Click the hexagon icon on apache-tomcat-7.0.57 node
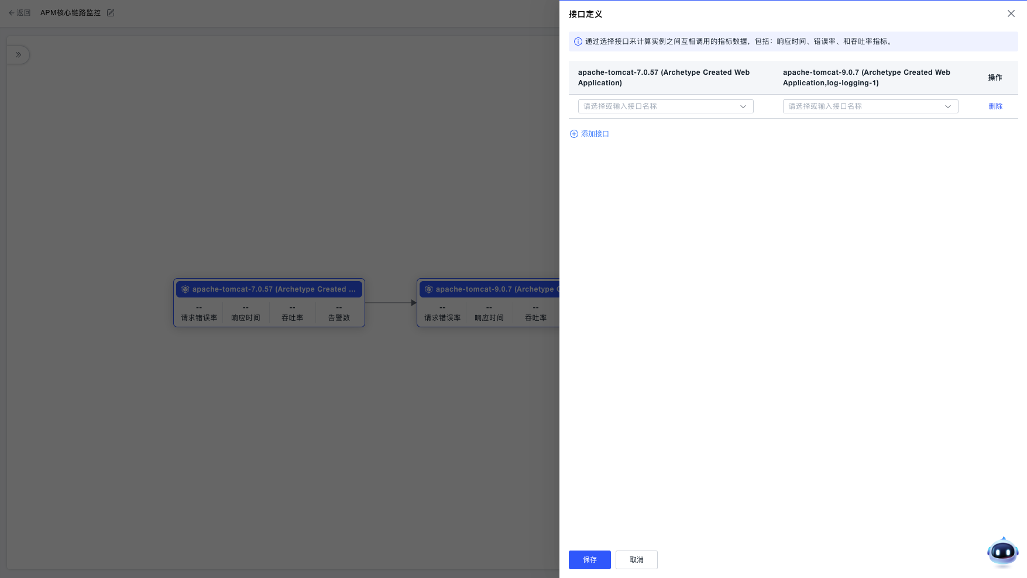The image size is (1027, 578). (186, 289)
